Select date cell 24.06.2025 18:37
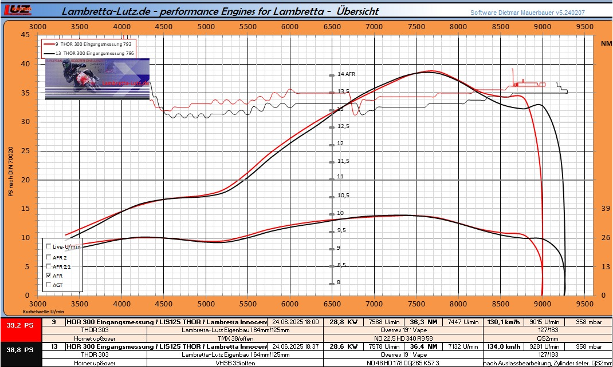The image size is (613, 367). pos(295,346)
